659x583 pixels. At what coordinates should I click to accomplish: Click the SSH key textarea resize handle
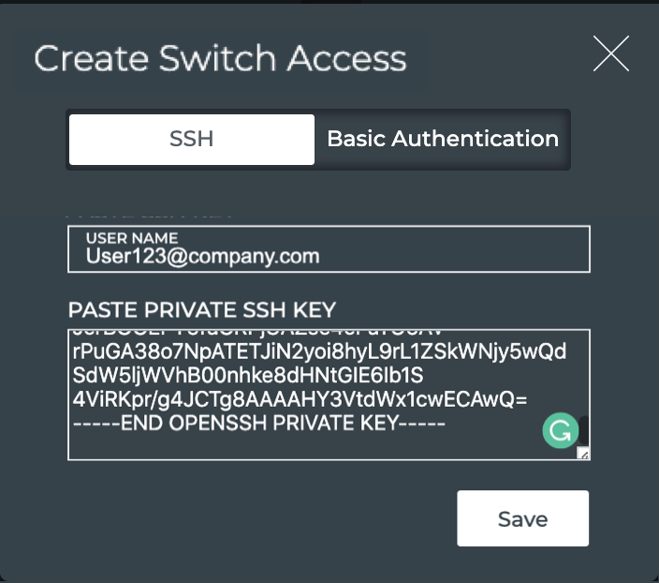[583, 454]
